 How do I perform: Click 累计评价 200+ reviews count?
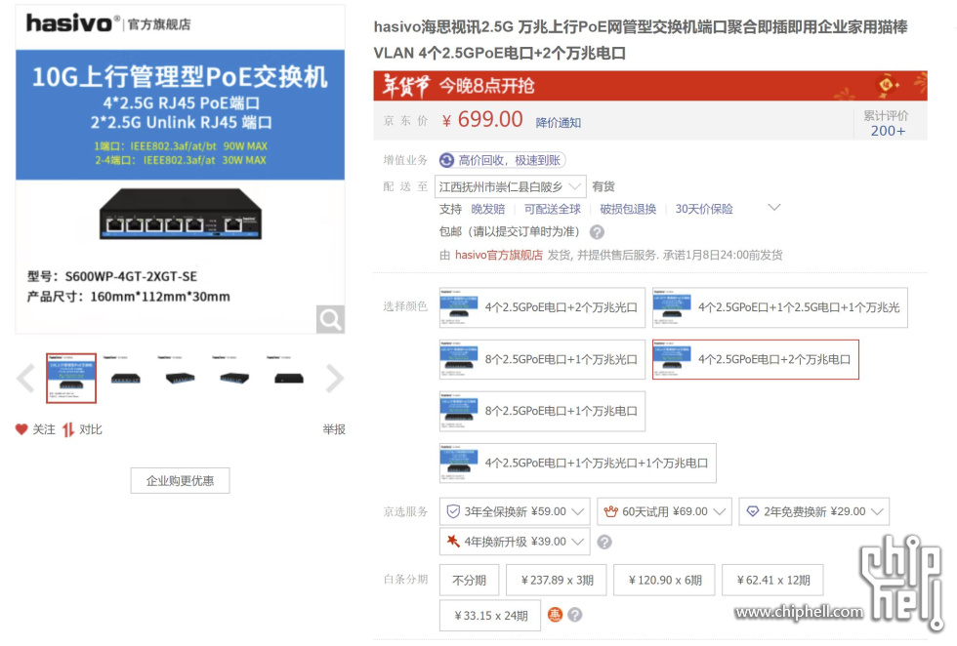click(x=887, y=123)
